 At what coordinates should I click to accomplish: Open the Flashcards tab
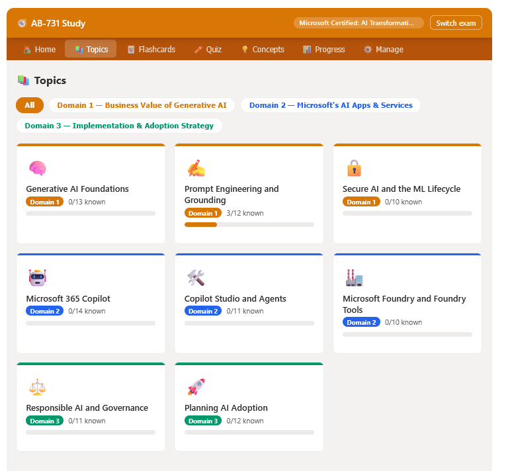click(151, 50)
